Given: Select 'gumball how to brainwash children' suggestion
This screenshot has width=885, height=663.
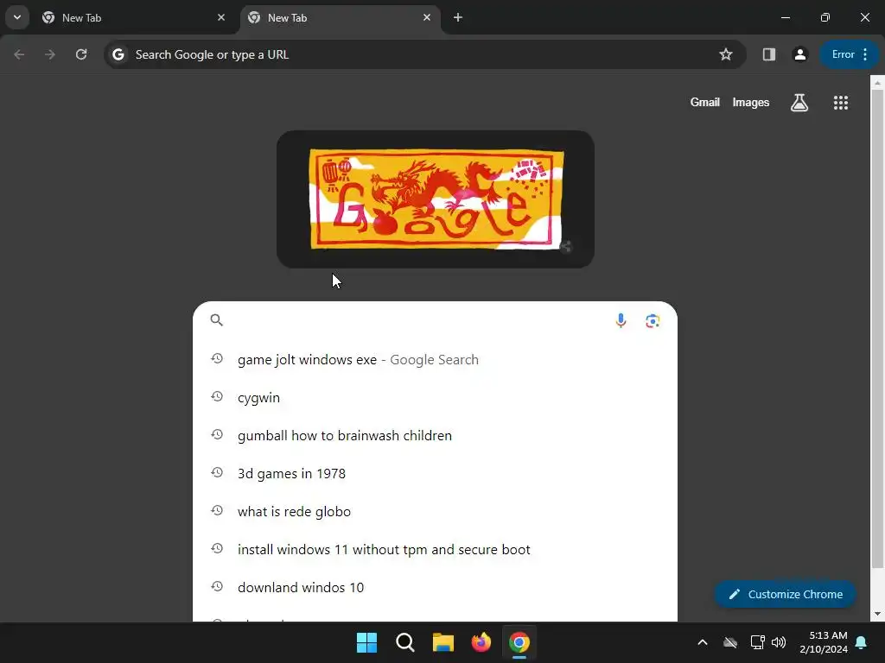Looking at the screenshot, I should [435, 435].
